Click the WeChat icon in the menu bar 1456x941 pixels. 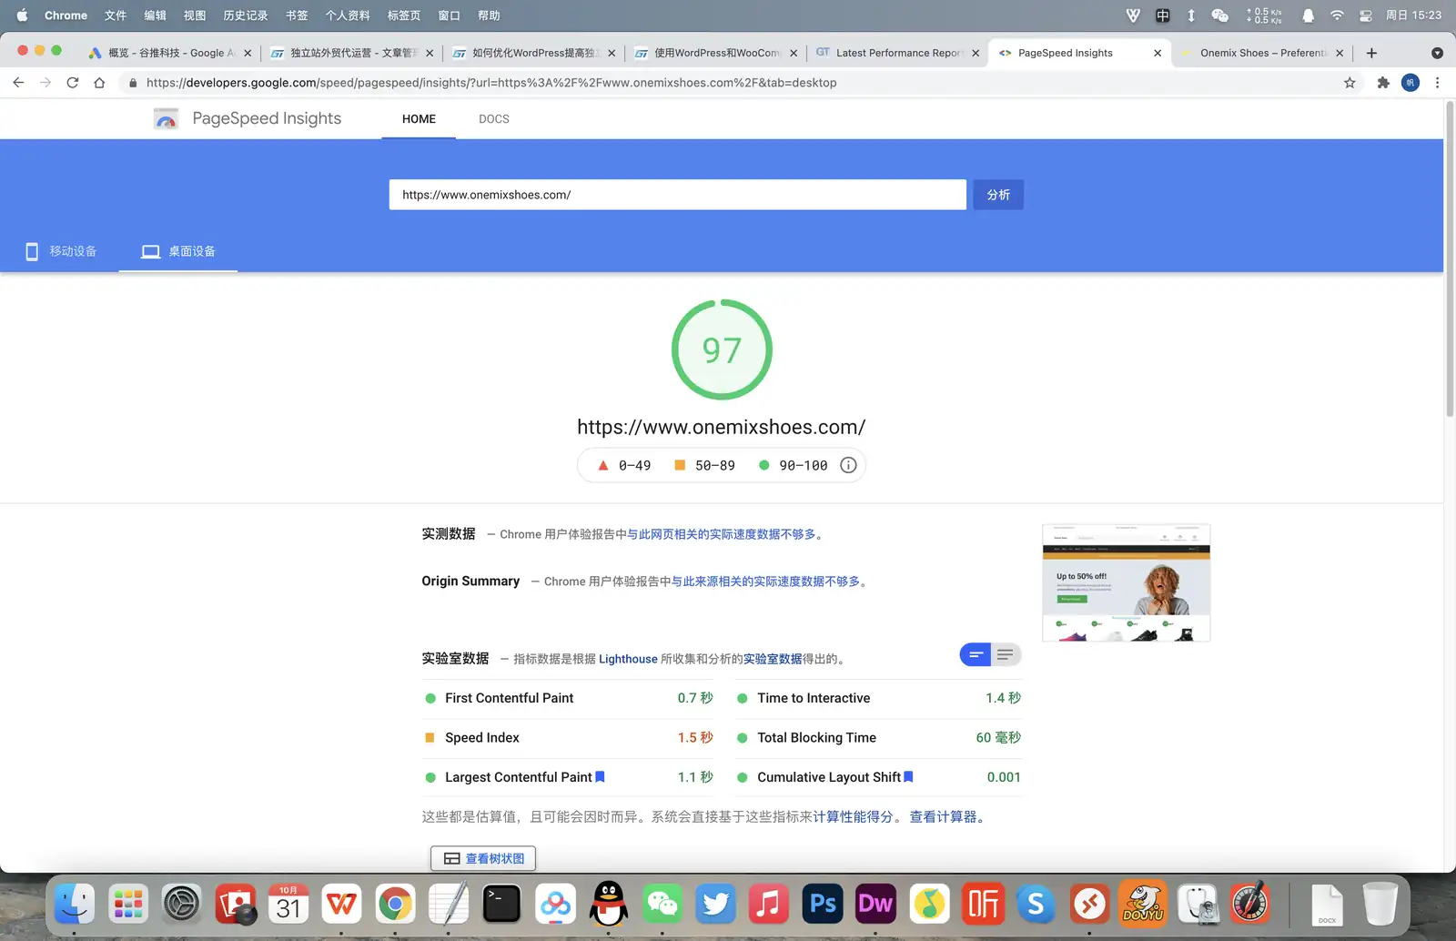click(1220, 15)
